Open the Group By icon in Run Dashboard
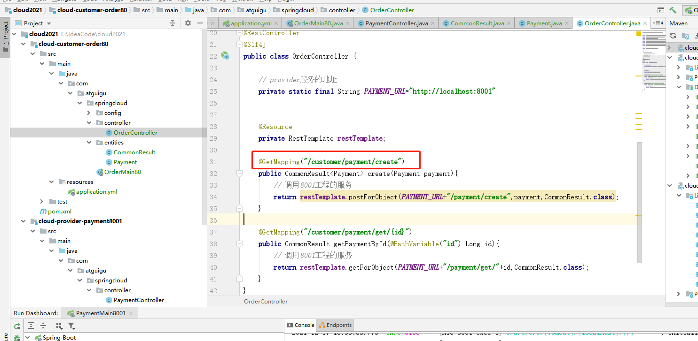 pos(59,326)
